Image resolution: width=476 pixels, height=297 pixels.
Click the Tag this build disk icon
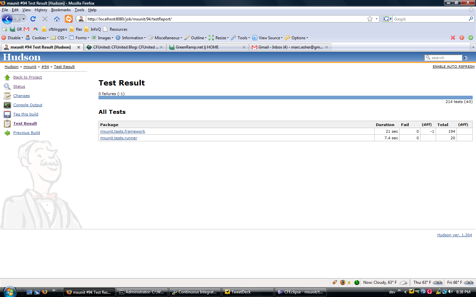pyautogui.click(x=7, y=114)
